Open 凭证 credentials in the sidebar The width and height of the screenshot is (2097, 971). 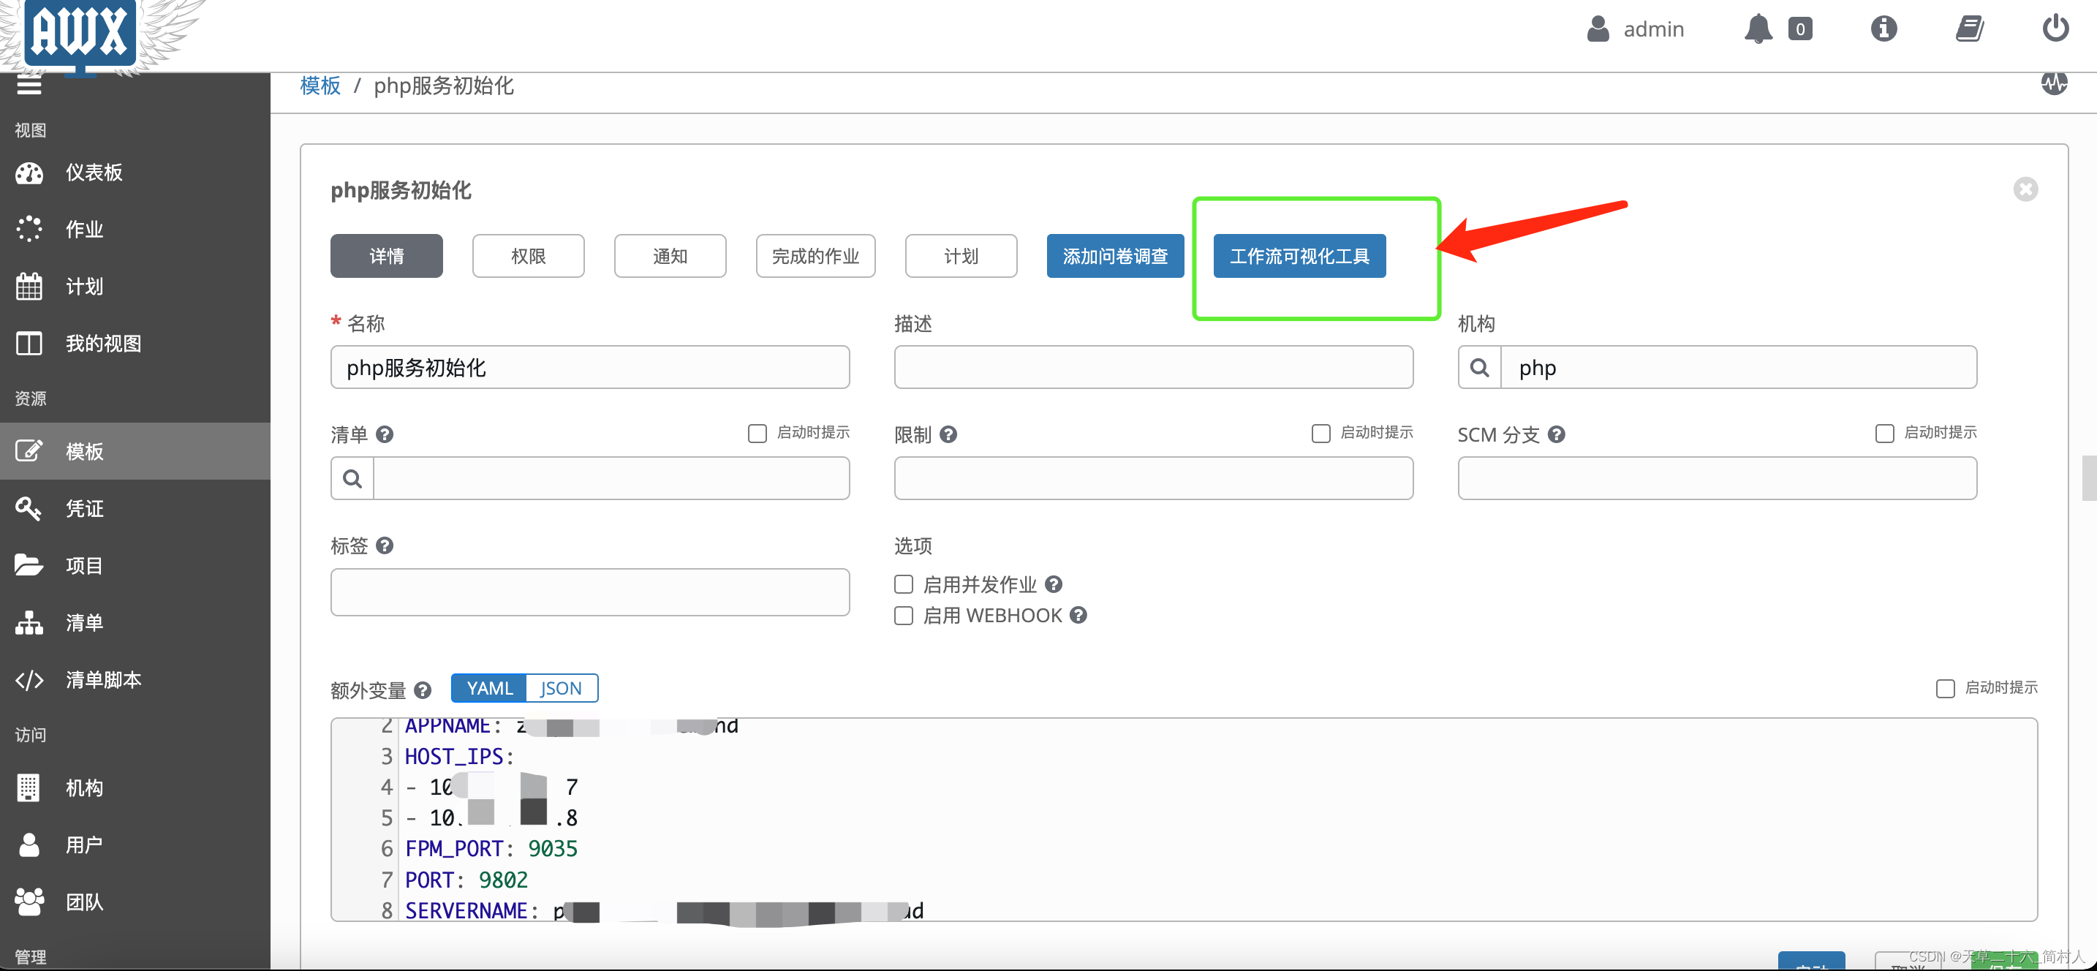[x=135, y=509]
